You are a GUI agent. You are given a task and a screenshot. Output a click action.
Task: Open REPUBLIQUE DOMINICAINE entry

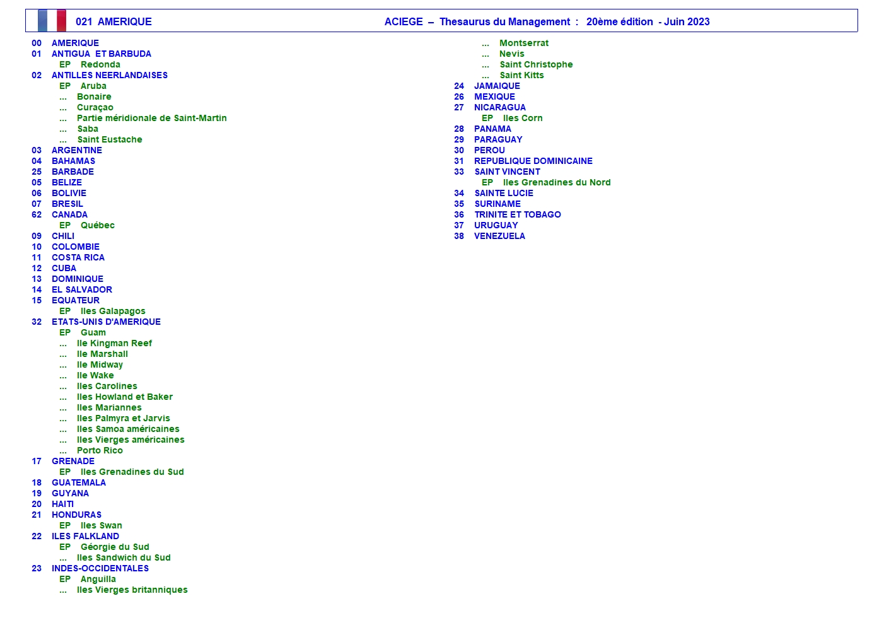(533, 161)
